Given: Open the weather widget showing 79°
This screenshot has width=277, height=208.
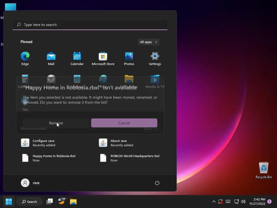Looking at the screenshot, I should [62, 201].
